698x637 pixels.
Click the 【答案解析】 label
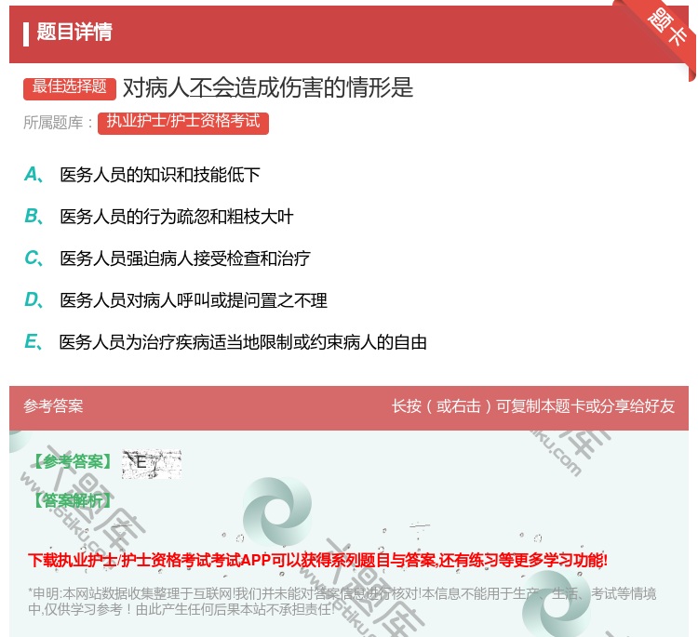(74, 500)
